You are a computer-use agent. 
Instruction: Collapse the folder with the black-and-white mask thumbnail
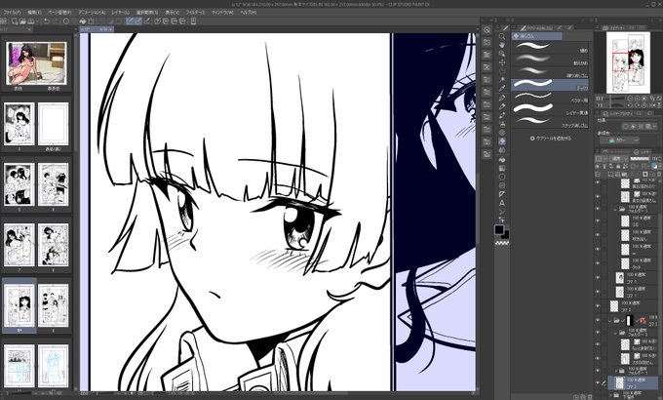(609, 320)
